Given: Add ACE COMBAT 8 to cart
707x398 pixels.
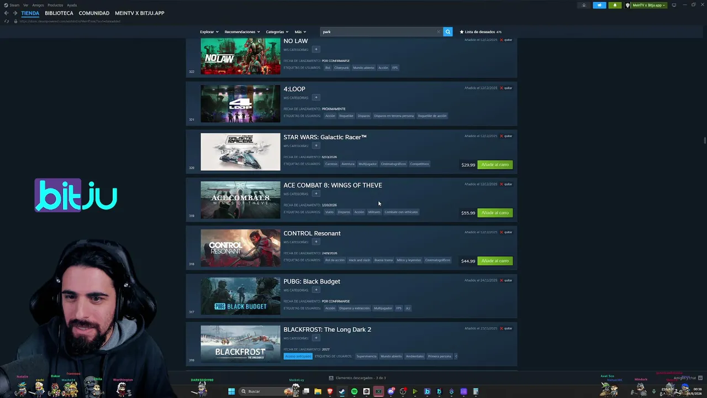Looking at the screenshot, I should 495,213.
